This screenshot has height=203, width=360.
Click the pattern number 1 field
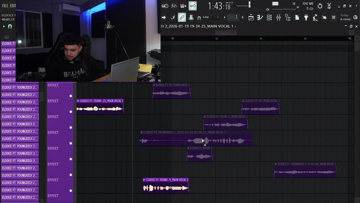click(x=234, y=17)
